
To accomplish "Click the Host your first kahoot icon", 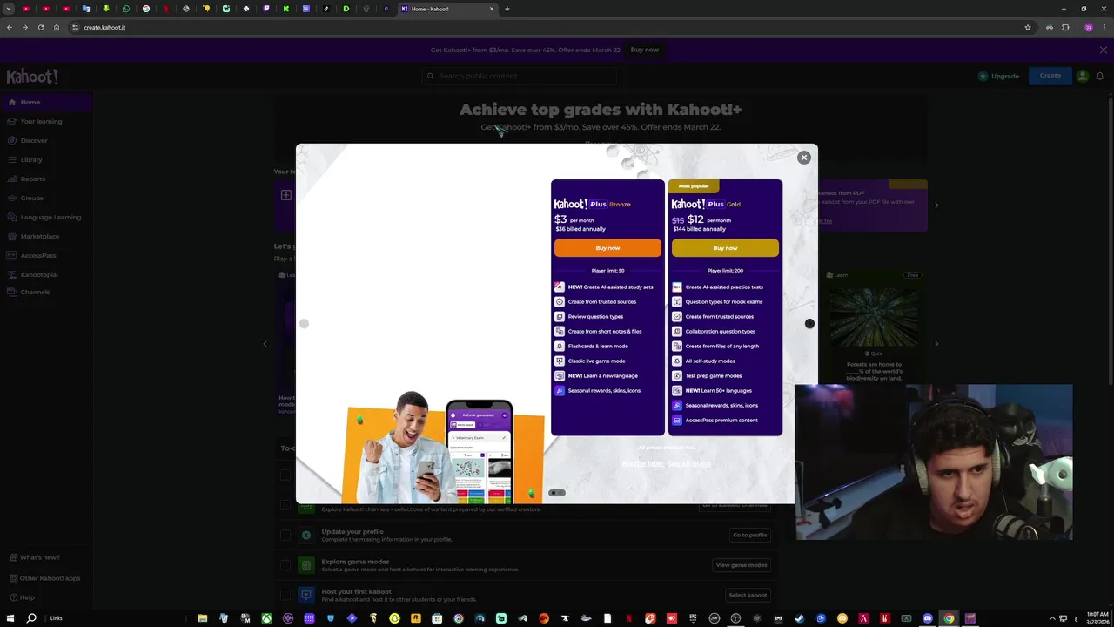I will tap(305, 595).
